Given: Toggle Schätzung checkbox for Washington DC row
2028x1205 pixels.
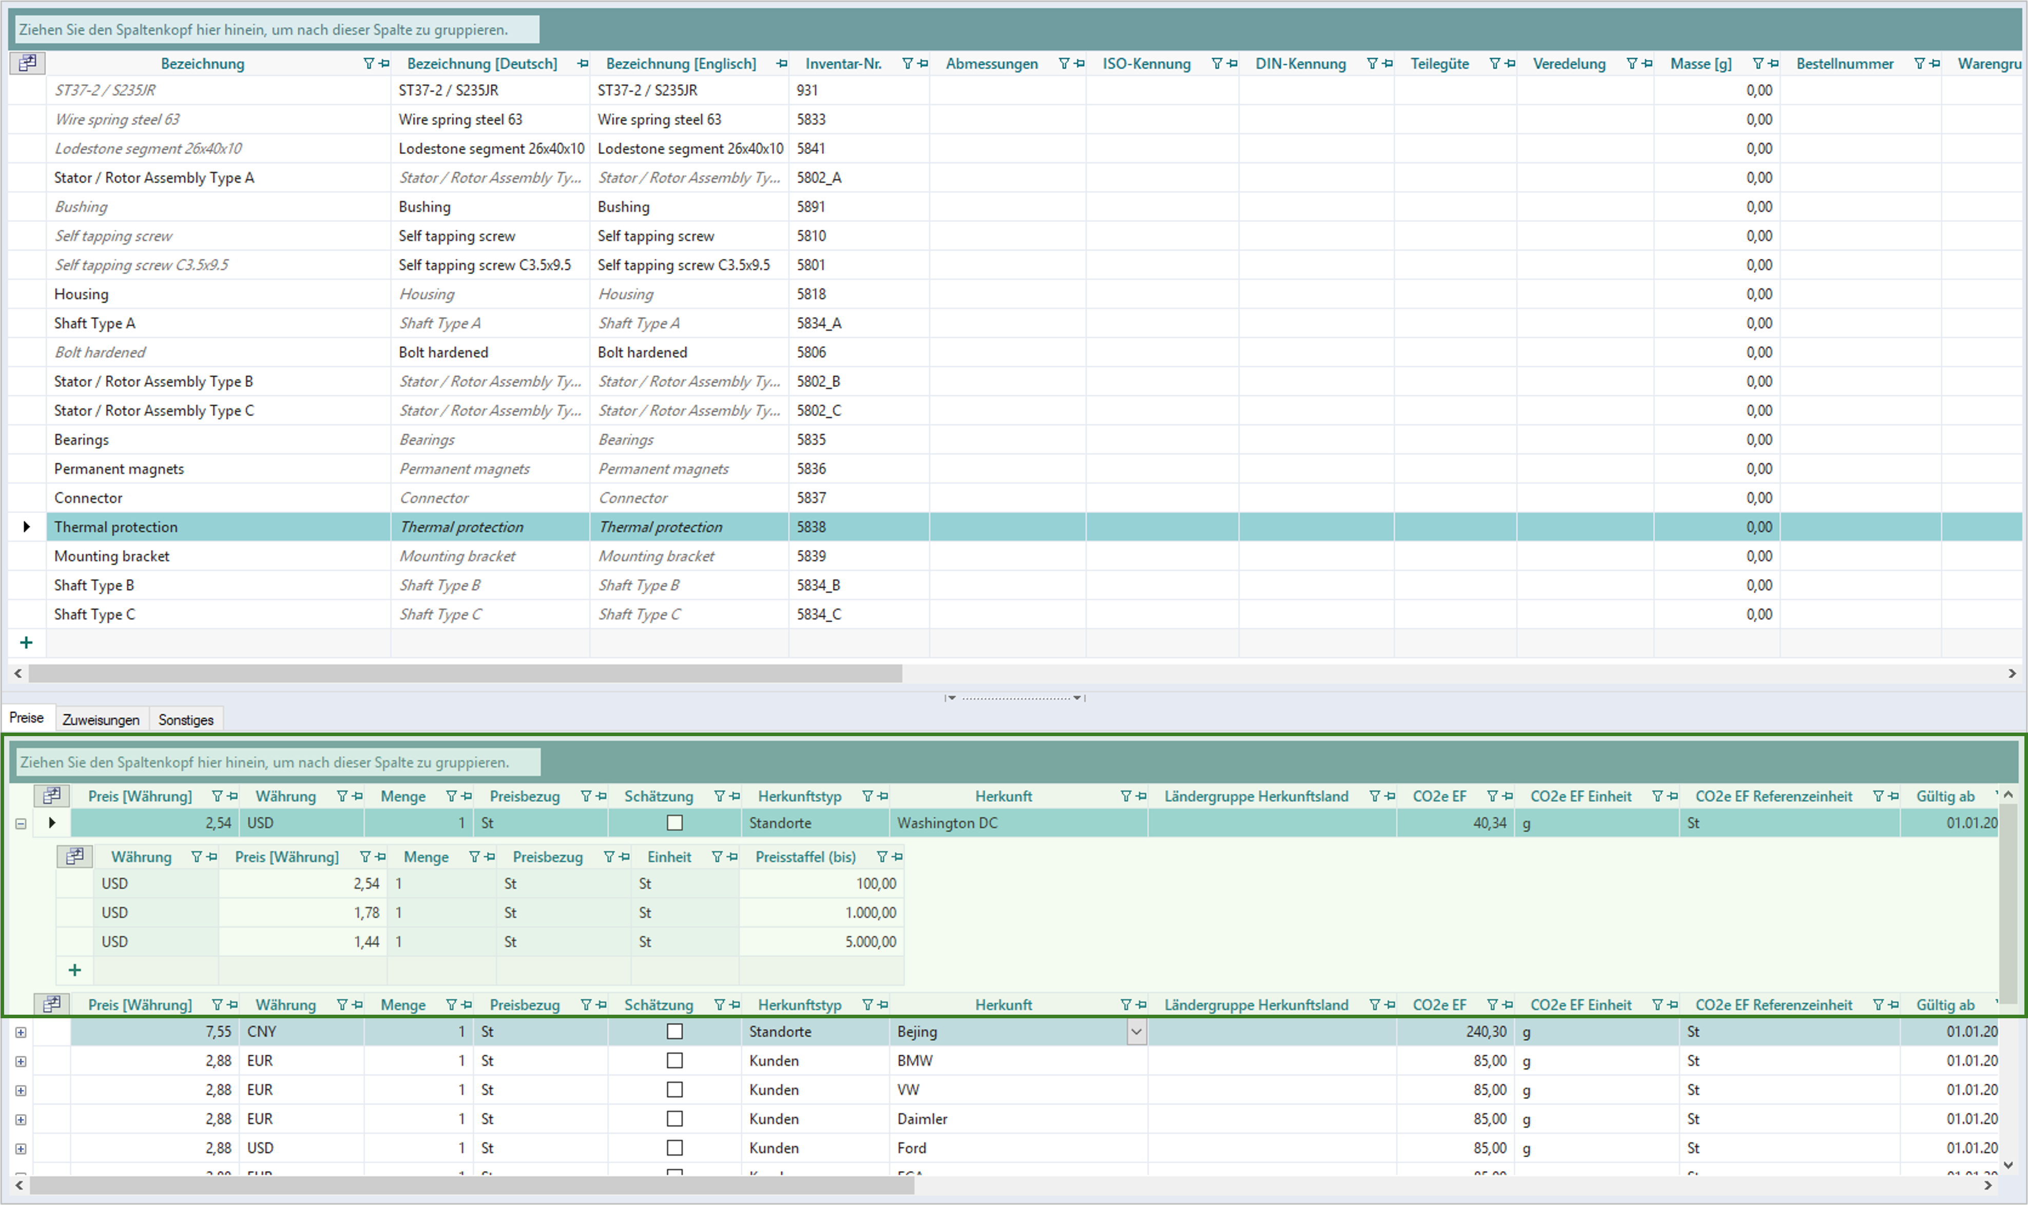Looking at the screenshot, I should [x=674, y=822].
